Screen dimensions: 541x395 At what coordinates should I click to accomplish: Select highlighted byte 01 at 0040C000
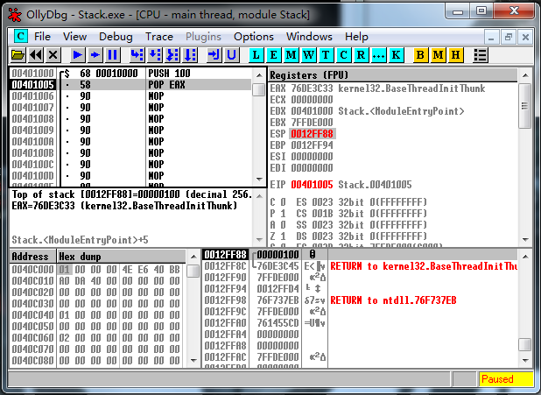pyautogui.click(x=65, y=270)
